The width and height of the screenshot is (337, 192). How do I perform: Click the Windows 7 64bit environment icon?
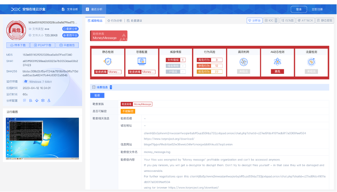point(26,81)
